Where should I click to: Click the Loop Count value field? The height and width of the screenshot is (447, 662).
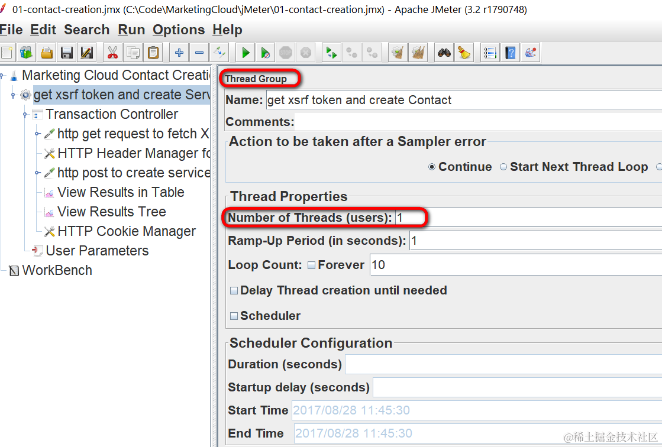[x=516, y=265]
